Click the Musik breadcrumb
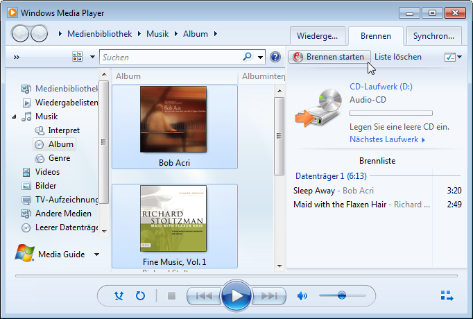473x319 pixels. (x=157, y=34)
